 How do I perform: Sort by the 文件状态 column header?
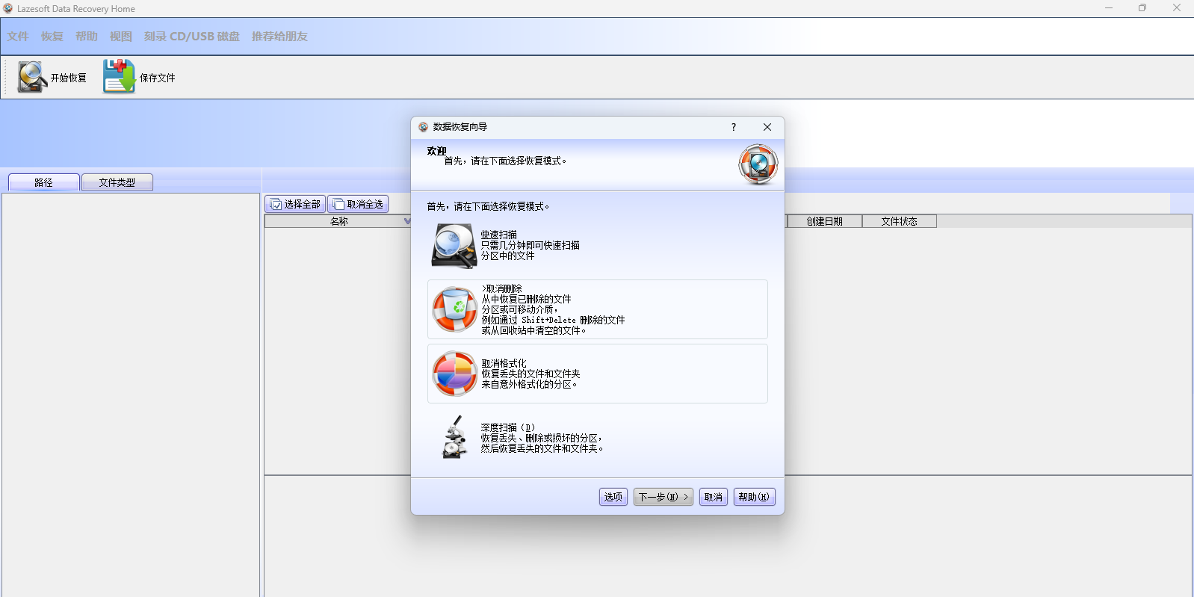[900, 221]
